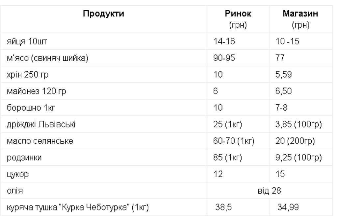Click the market price "85 (1кг)" cell
Image resolution: width=337 pixels, height=221 pixels.
pos(228,158)
